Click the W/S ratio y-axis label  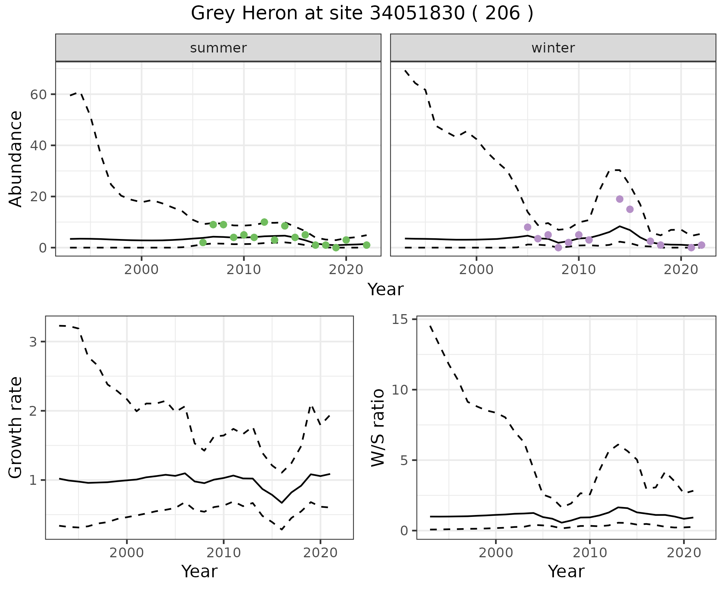[378, 427]
